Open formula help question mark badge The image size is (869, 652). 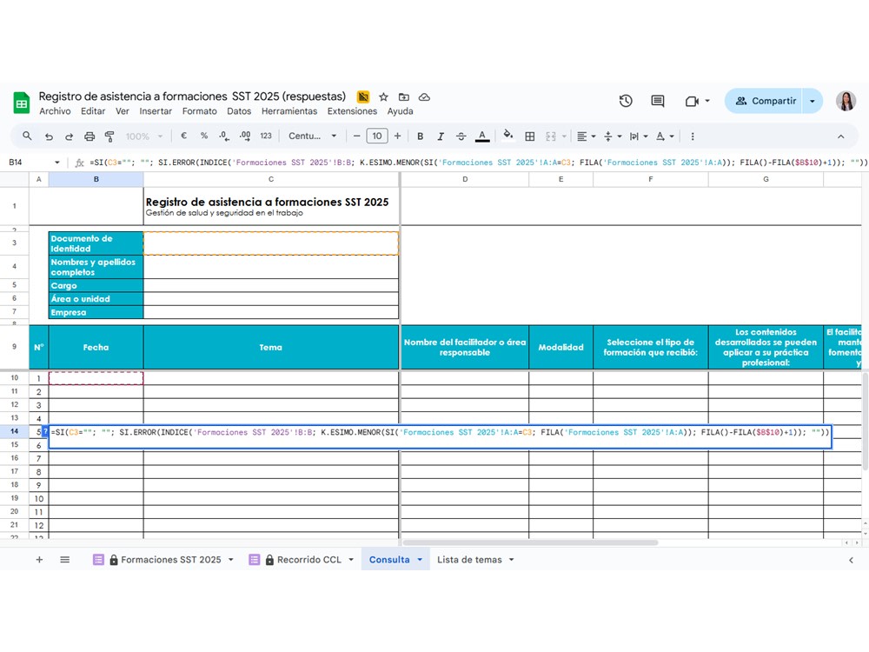click(x=45, y=431)
